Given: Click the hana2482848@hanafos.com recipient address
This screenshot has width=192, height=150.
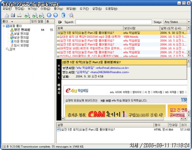Looking at the screenshot, I should pos(109,72).
